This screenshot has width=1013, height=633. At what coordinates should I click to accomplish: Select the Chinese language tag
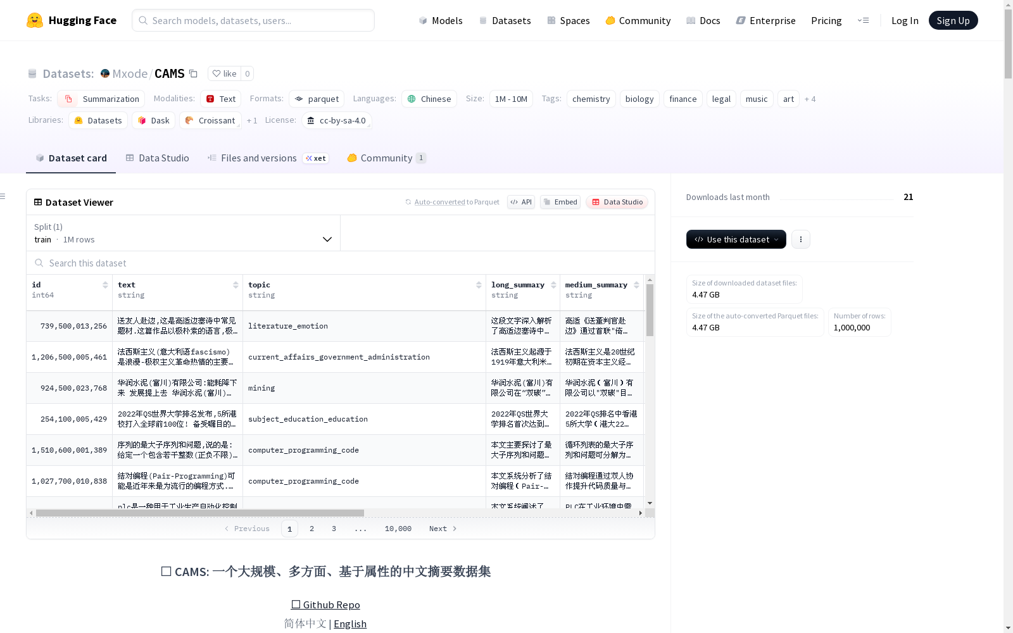click(429, 99)
